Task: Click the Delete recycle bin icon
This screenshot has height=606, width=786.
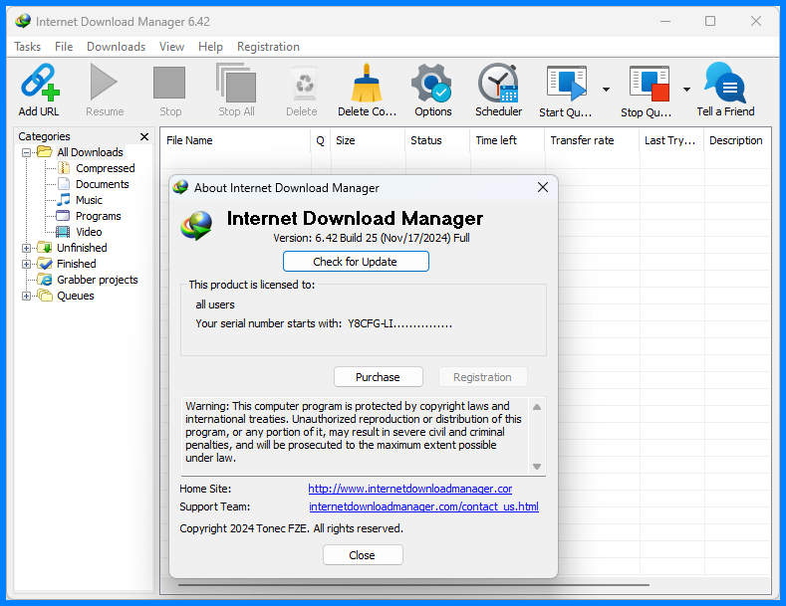Action: point(304,85)
